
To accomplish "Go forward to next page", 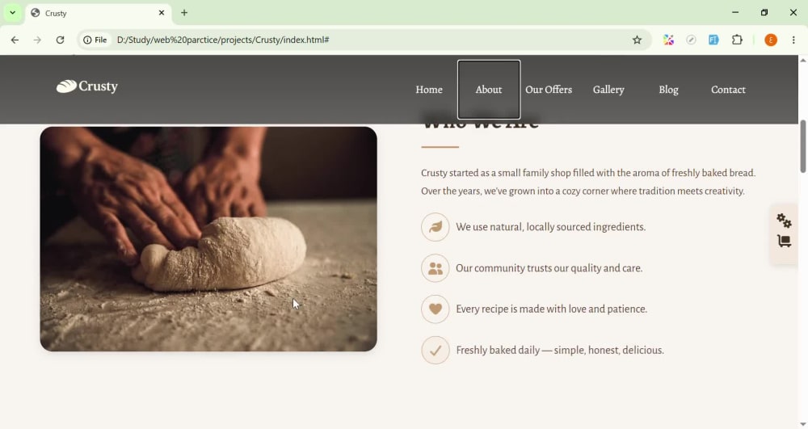I will tap(37, 40).
